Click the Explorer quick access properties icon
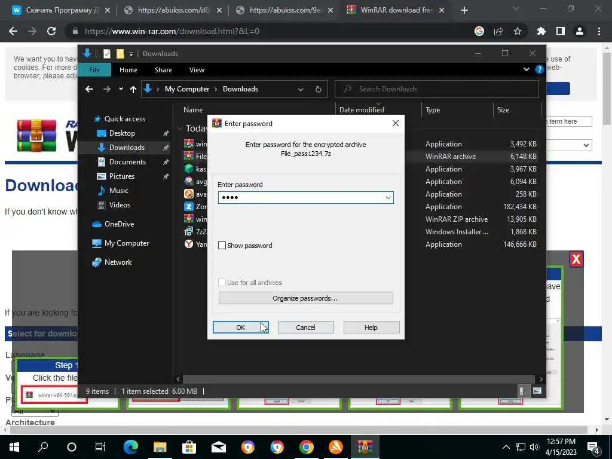The image size is (612, 459). (107, 54)
